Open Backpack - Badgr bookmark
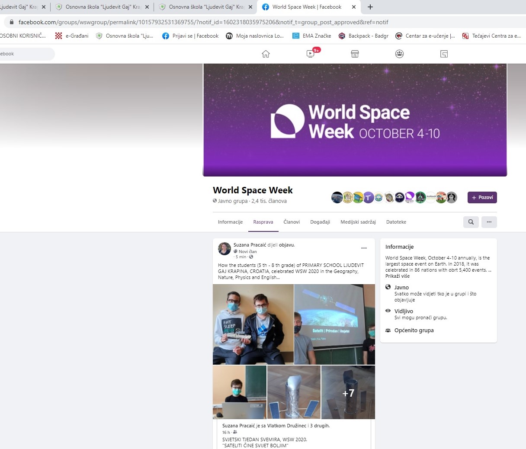The width and height of the screenshot is (526, 449). pyautogui.click(x=363, y=36)
